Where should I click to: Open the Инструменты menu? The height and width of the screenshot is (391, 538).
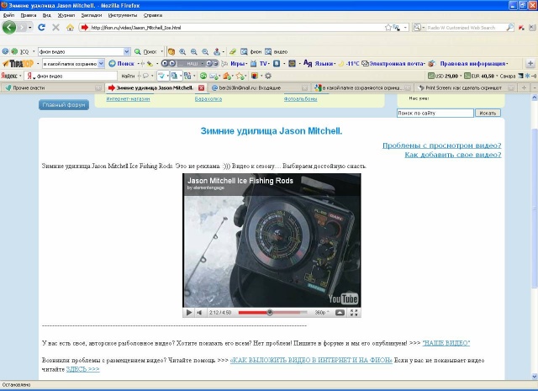(123, 15)
